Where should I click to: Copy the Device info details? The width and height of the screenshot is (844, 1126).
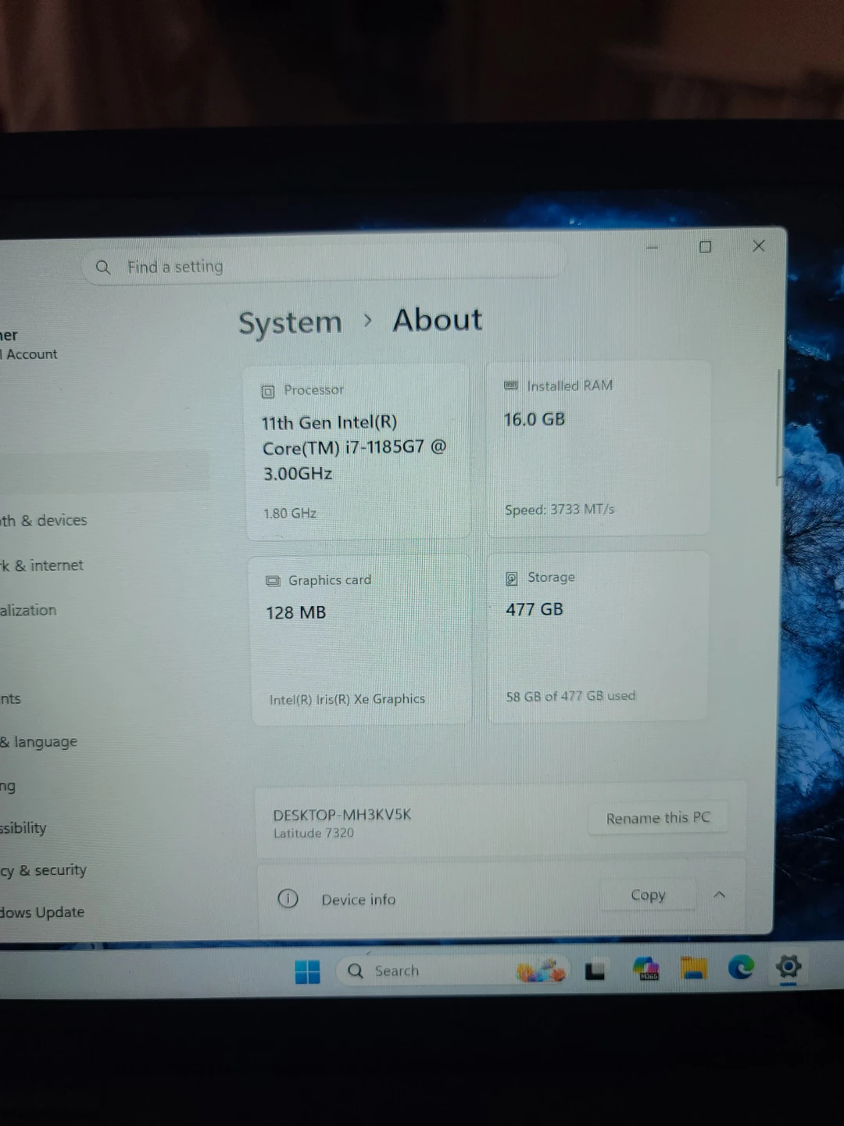click(x=648, y=895)
